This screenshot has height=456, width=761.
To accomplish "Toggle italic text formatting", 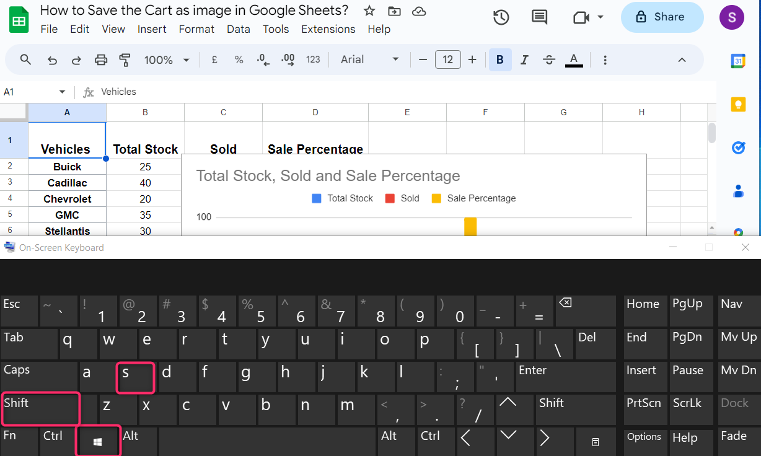I will click(x=524, y=60).
